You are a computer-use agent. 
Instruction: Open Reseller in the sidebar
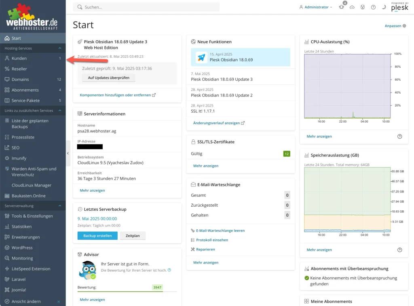coord(33,69)
